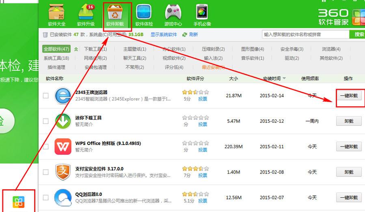Tick the checkbox for 支付宝安全控件
Screen dimensions: 365x212
(x=45, y=172)
